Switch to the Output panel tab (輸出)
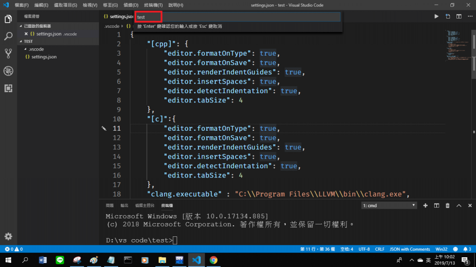The image size is (476, 267). 124,205
